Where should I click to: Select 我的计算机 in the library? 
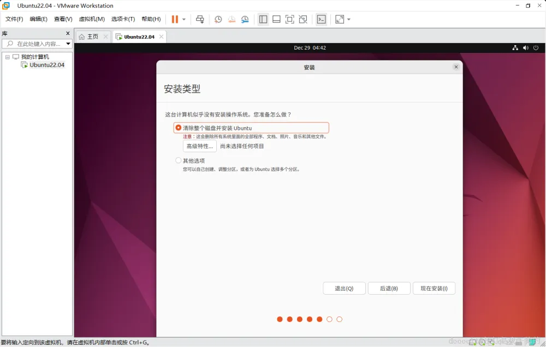(x=35, y=57)
